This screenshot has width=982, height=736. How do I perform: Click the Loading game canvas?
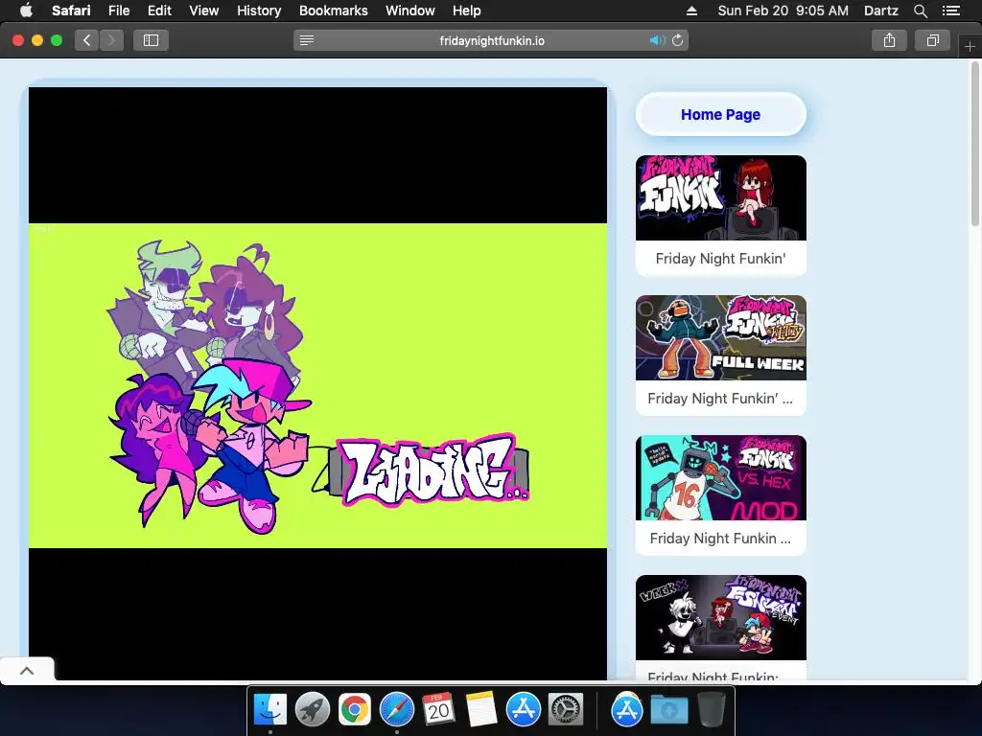[x=317, y=383]
